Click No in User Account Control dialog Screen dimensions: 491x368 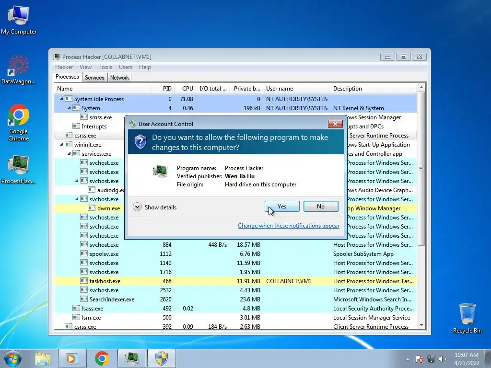321,206
